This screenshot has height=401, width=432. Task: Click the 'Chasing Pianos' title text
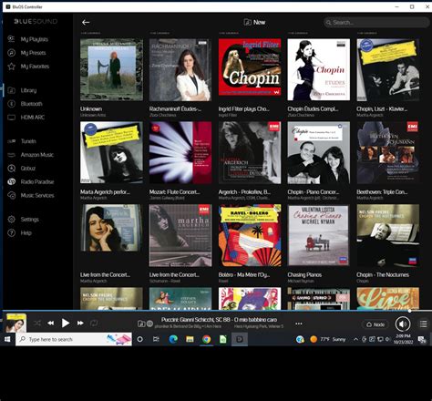pyautogui.click(x=304, y=275)
